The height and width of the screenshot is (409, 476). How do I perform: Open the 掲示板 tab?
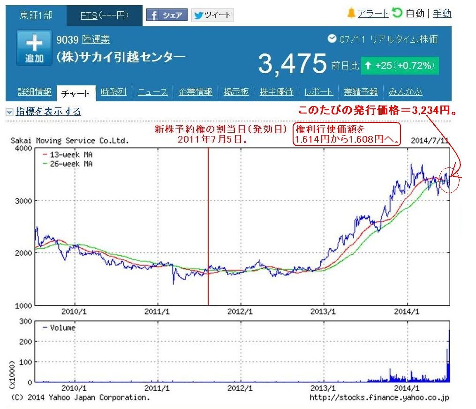point(236,92)
